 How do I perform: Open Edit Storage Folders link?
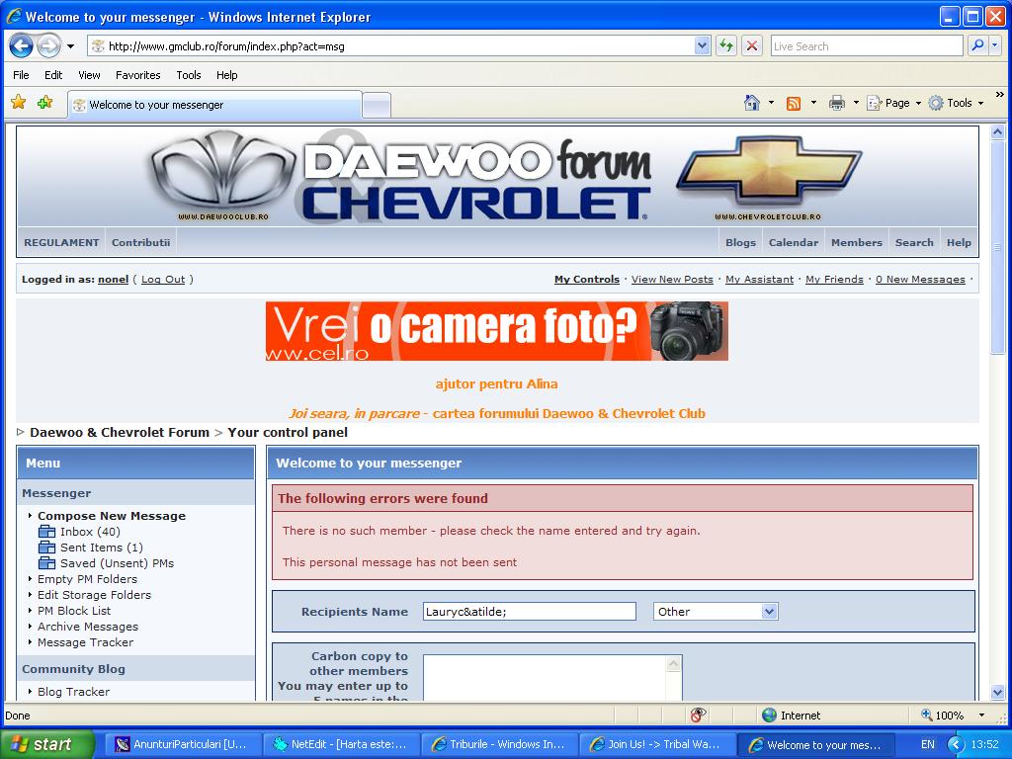click(x=94, y=595)
